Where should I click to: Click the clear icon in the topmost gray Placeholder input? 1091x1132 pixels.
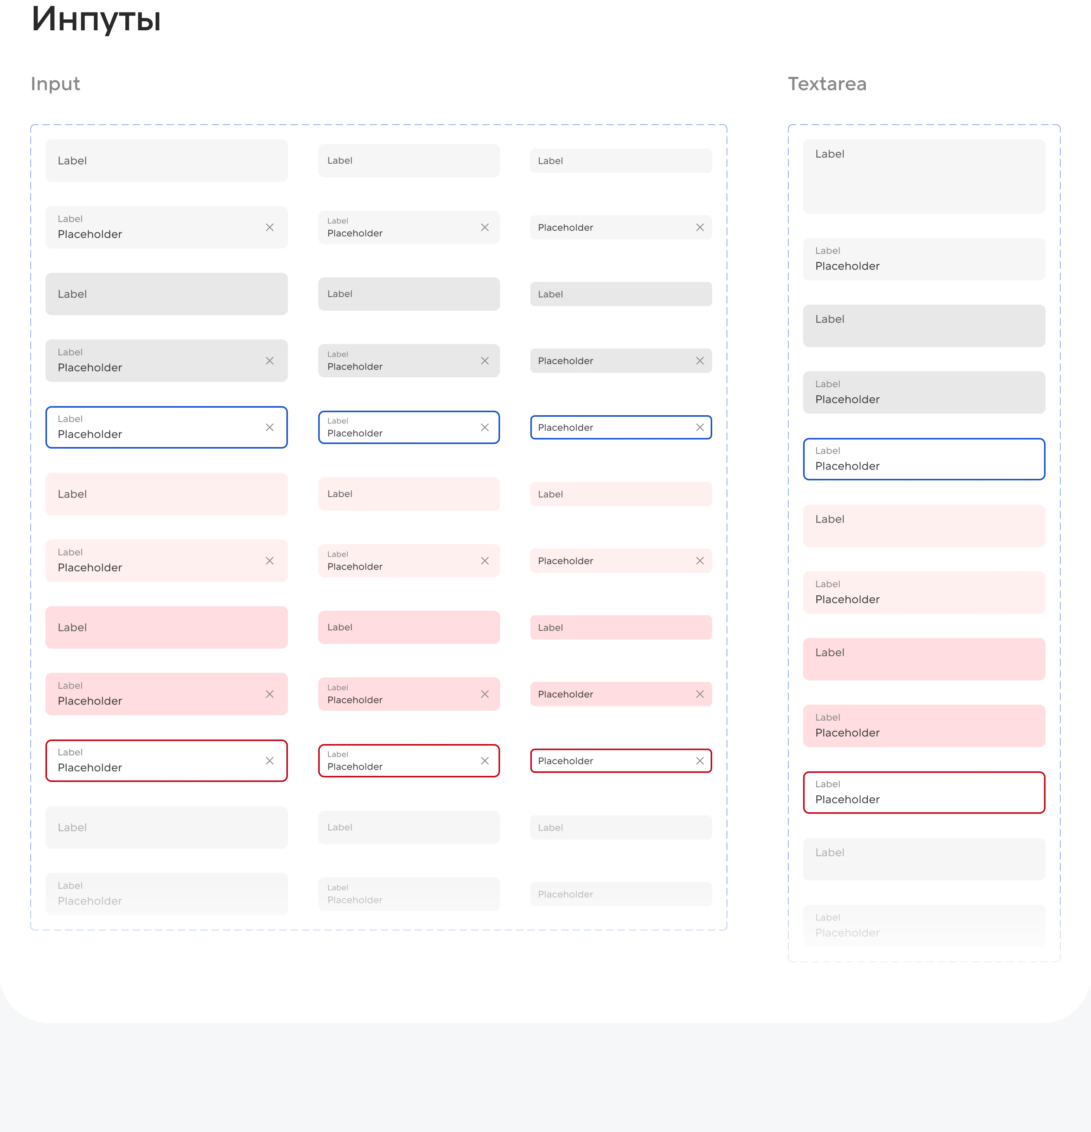(699, 227)
